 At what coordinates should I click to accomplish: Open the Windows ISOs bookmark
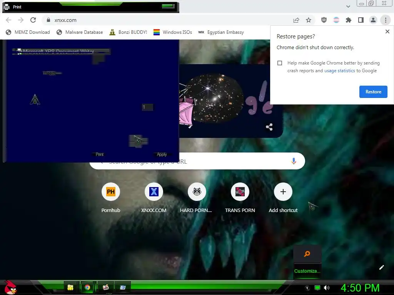coord(173,32)
